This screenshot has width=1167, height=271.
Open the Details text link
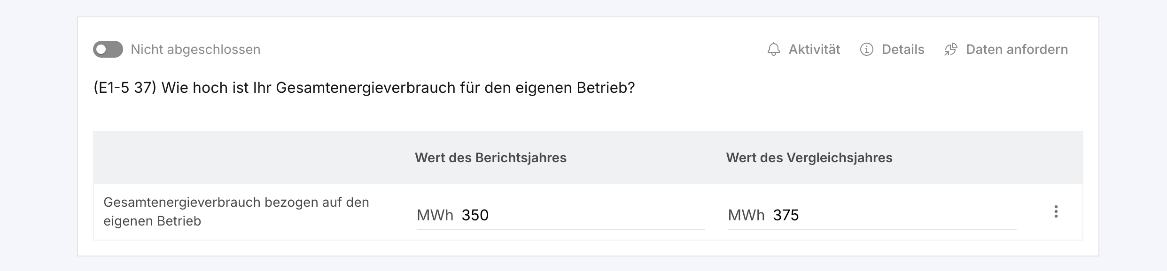[x=903, y=49]
